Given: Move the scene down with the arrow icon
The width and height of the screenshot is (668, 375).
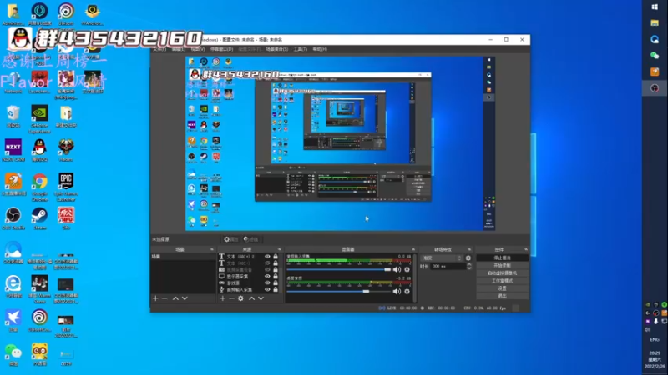Looking at the screenshot, I should tap(185, 298).
